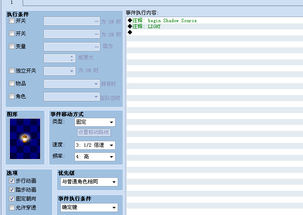Screen dimensions: 303x215
Task: Open 事件执行条件 dropdown showing 确定键
Action: click(x=89, y=207)
